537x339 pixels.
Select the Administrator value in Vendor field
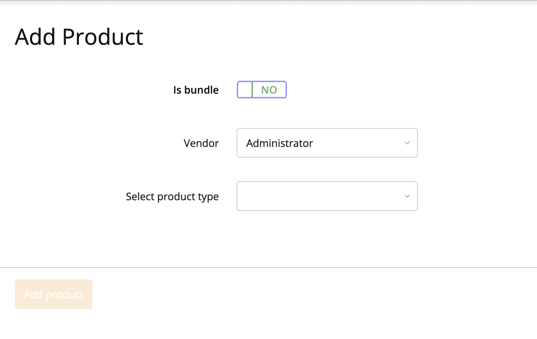coord(327,143)
